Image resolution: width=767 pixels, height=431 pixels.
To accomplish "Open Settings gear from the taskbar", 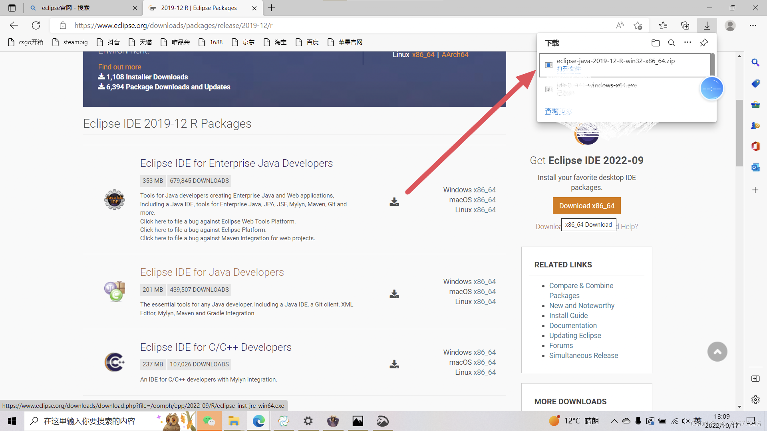I will pos(308,421).
